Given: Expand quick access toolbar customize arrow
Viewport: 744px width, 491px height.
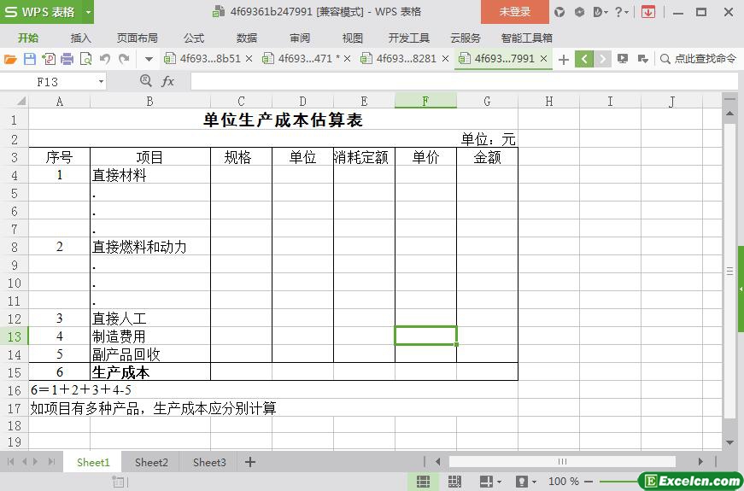Looking at the screenshot, I should pyautogui.click(x=149, y=59).
